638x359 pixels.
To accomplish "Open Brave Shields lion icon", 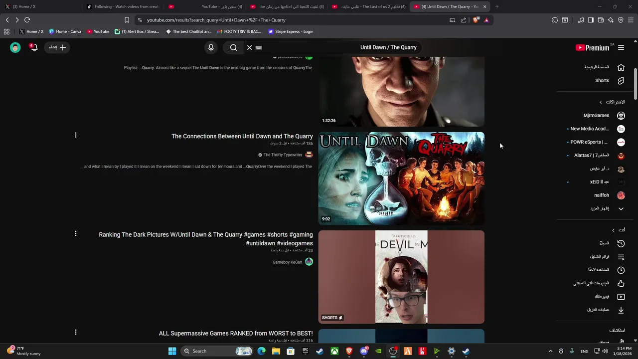I will tap(476, 20).
